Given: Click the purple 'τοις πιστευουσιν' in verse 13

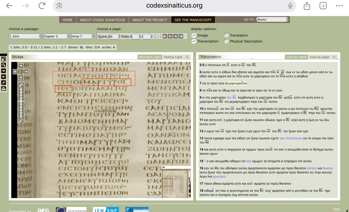Looking at the screenshot, I should (291, 138).
